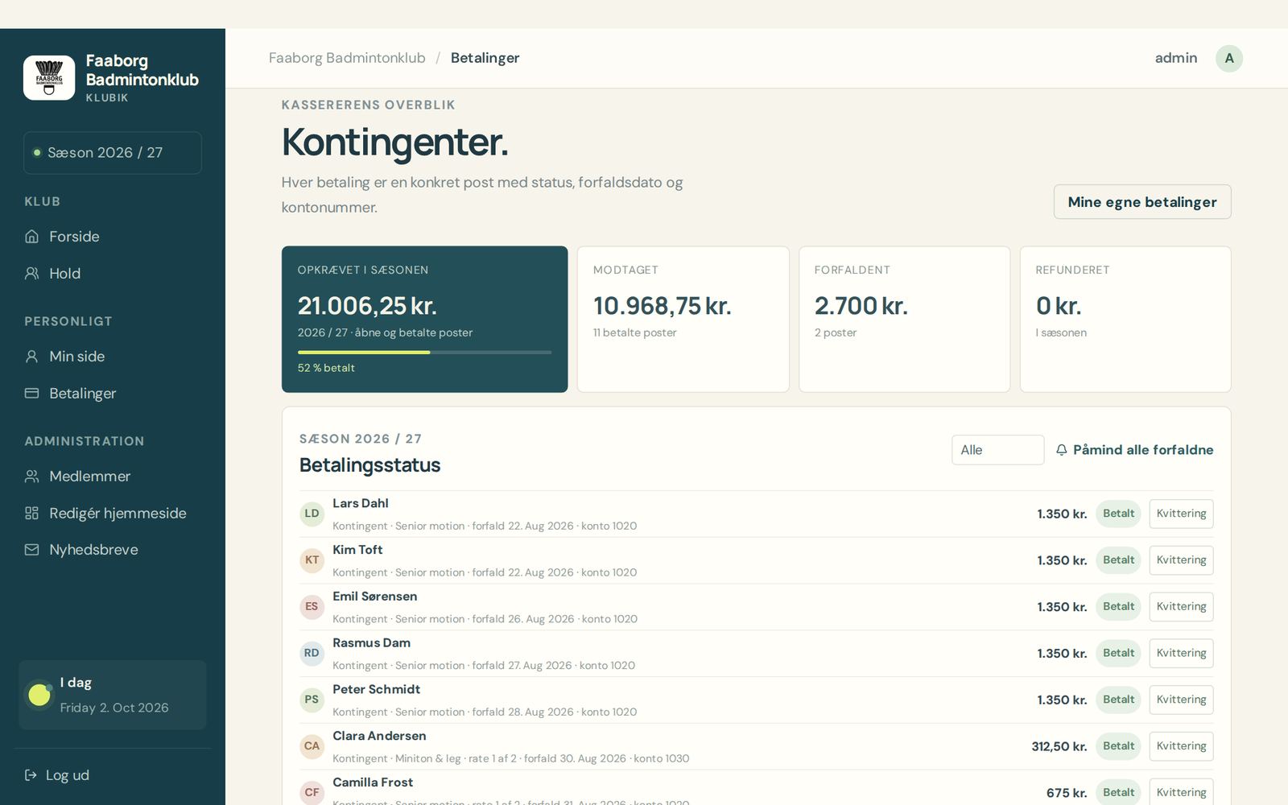Click the Betalt badge for Kim Toft
This screenshot has width=1288, height=805.
(x=1118, y=560)
